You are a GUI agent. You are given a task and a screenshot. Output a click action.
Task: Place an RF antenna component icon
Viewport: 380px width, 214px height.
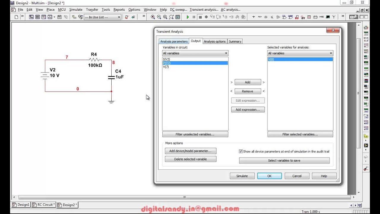click(334, 17)
